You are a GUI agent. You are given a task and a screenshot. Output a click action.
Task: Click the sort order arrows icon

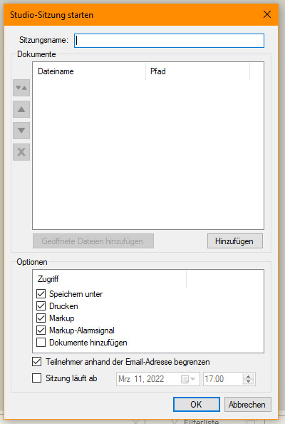point(21,88)
